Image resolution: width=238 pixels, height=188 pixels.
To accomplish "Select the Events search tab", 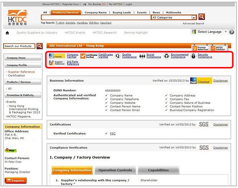I will pyautogui.click(x=142, y=12).
